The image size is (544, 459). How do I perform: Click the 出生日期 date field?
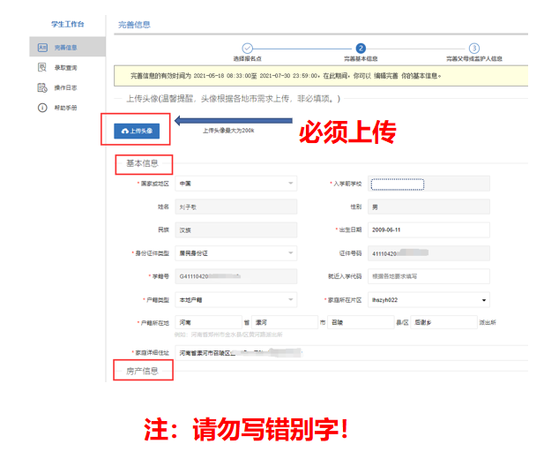tap(428, 230)
